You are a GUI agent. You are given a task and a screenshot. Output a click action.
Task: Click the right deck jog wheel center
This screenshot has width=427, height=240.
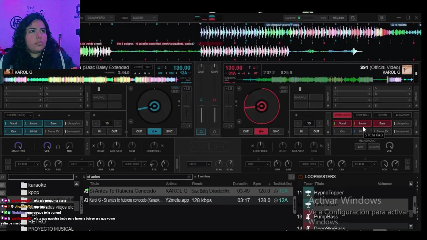coord(262,106)
